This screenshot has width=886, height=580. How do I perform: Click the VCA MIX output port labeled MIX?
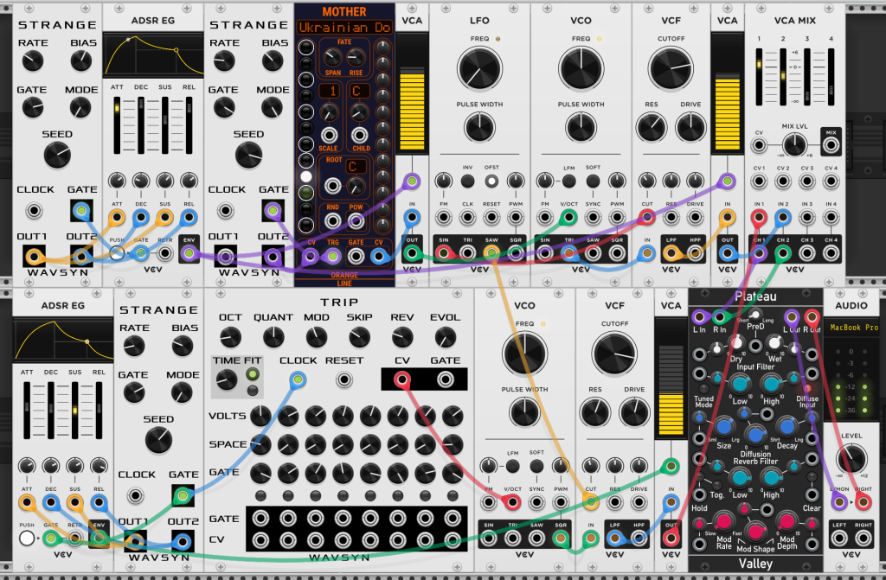(x=831, y=145)
